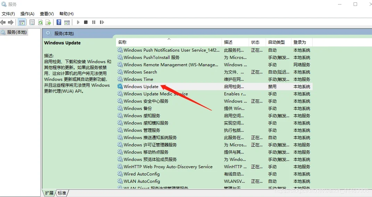The width and height of the screenshot is (372, 197).
Task: Select the WLAN AutoConfig service
Action: [x=214, y=181]
